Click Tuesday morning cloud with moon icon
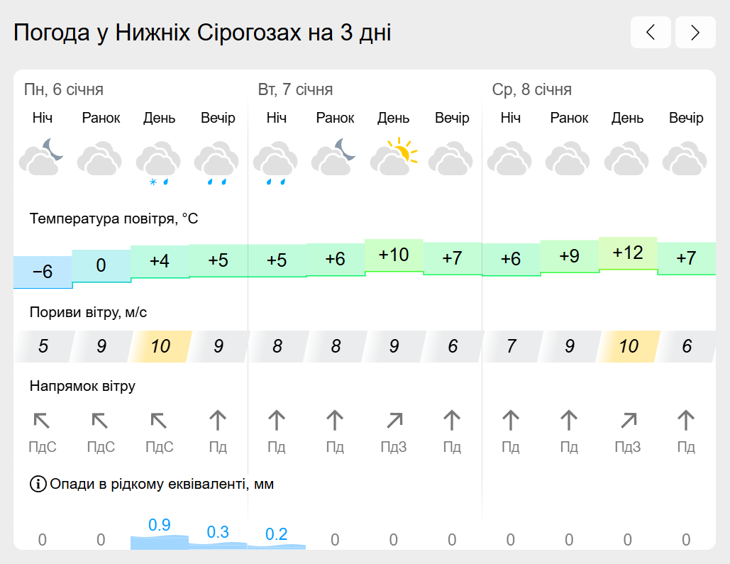The width and height of the screenshot is (730, 564). click(334, 157)
